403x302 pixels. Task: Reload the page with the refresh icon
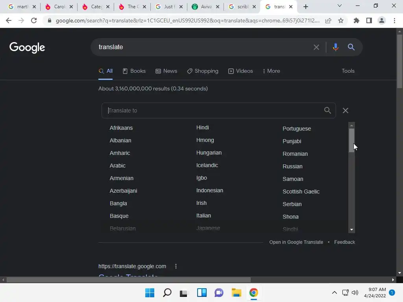click(x=34, y=20)
